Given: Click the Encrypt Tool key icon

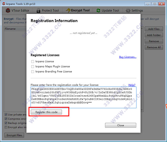Looking at the screenshot, I should coord(68,10).
